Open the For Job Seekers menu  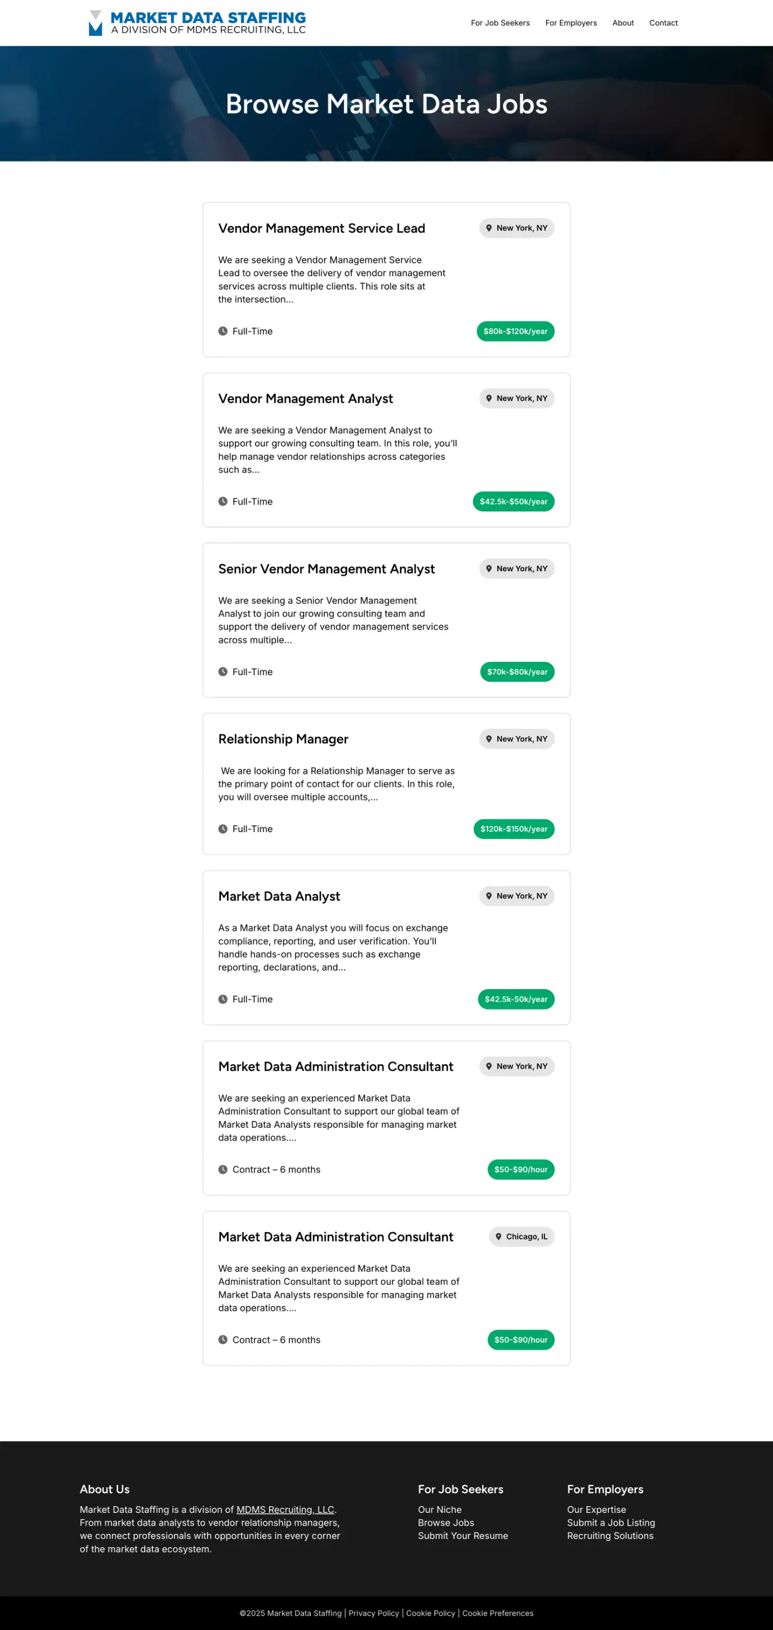coord(500,23)
